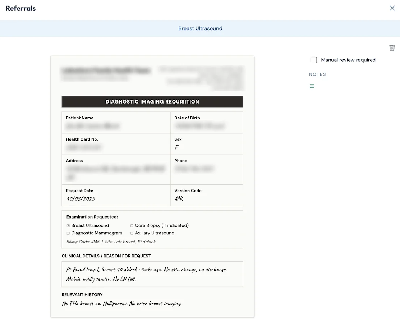Close the Referrals panel
Image resolution: width=400 pixels, height=321 pixels.
[x=392, y=8]
